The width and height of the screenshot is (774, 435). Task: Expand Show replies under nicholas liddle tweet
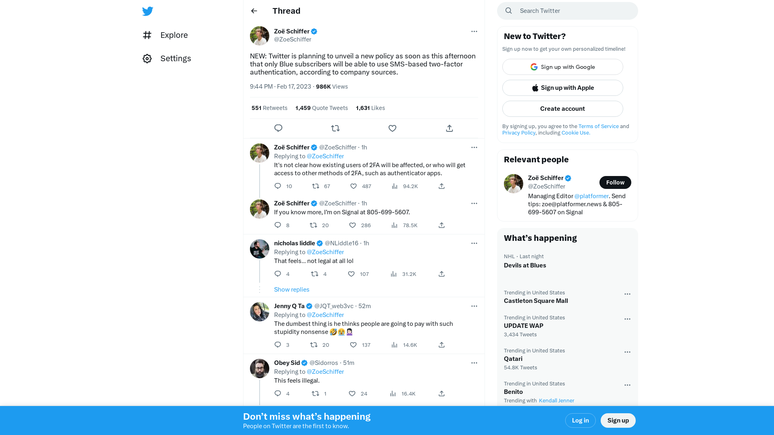click(292, 290)
